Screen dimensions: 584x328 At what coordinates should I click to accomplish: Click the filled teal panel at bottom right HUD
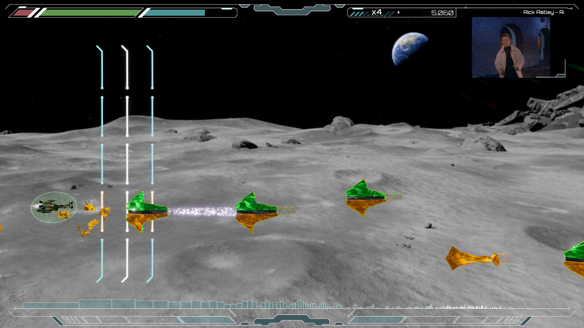[x=377, y=320]
